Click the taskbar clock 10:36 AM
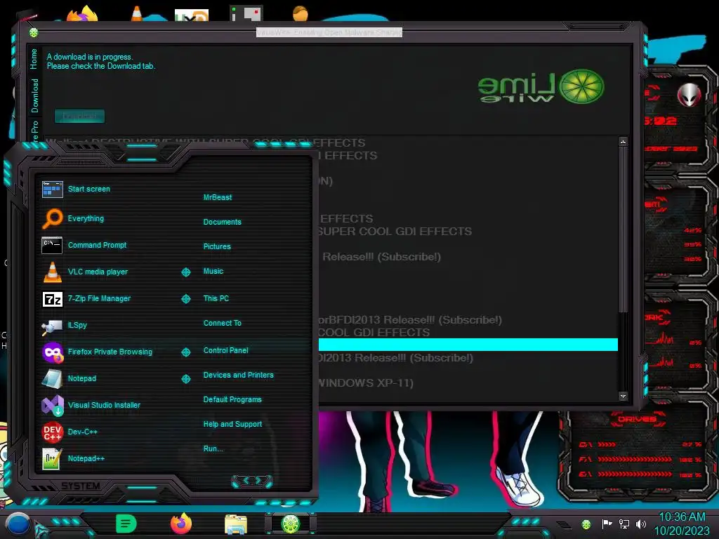This screenshot has width=719, height=539. tap(682, 517)
